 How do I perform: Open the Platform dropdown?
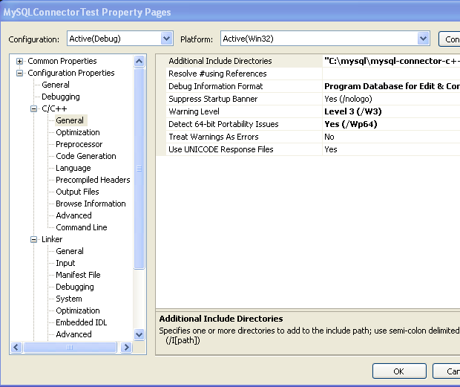click(x=423, y=39)
